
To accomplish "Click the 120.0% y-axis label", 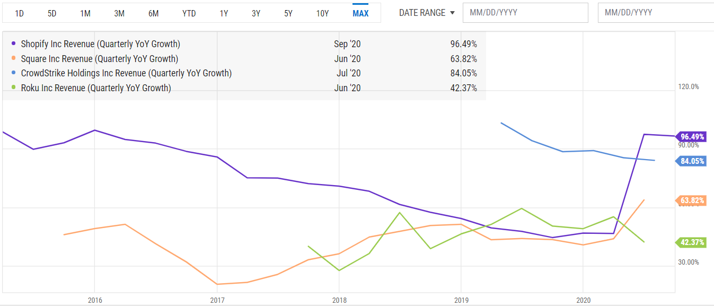I will (x=689, y=86).
